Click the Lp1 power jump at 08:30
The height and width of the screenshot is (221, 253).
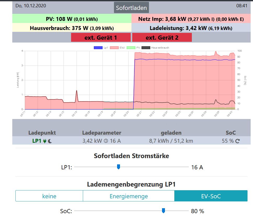[134, 84]
